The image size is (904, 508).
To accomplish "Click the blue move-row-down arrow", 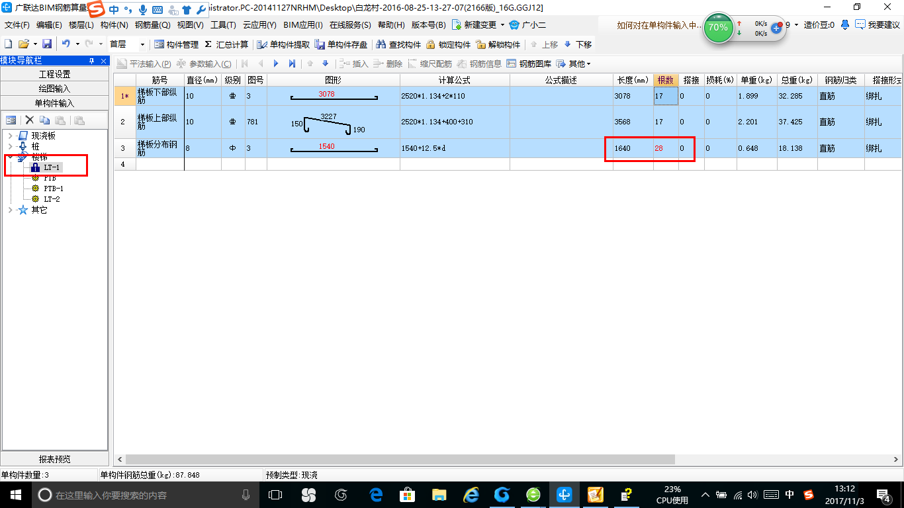I will pyautogui.click(x=325, y=63).
